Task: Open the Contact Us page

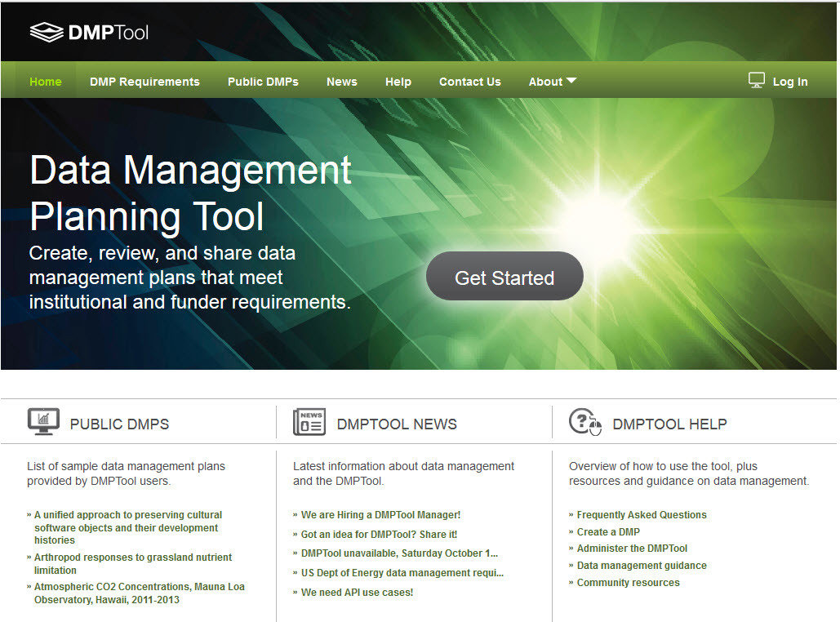Action: [x=470, y=82]
